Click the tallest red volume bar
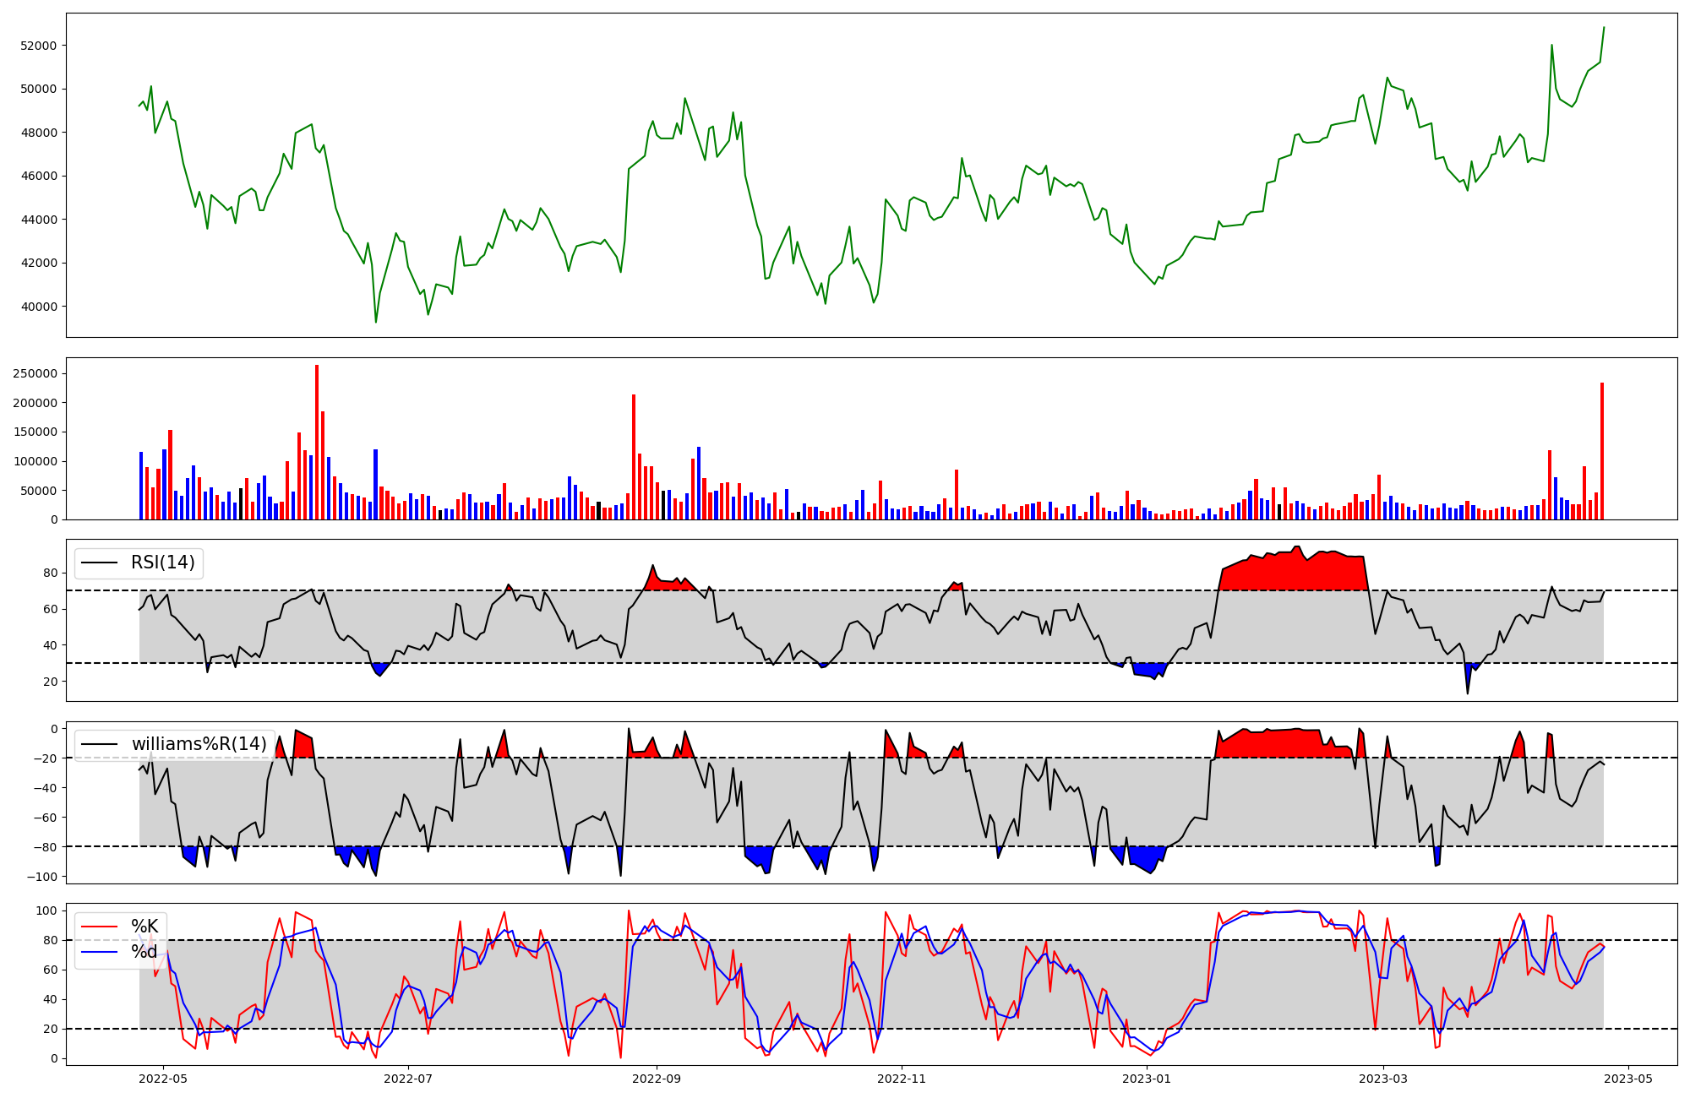This screenshot has height=1098, width=1690. click(317, 442)
